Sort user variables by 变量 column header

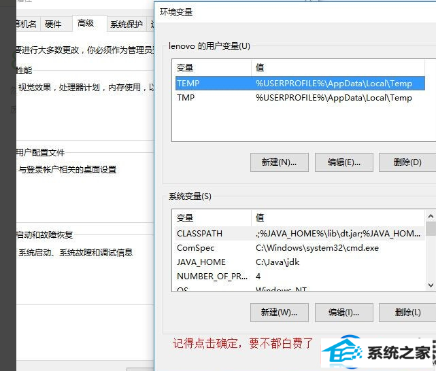pyautogui.click(x=212, y=68)
